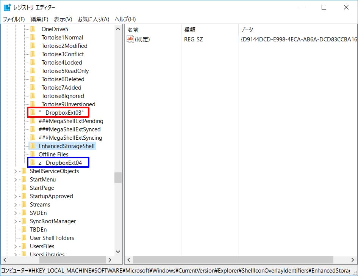Image resolution: width=358 pixels, height=276 pixels.
Task: Expand the SVDEn key
Action: point(15,213)
